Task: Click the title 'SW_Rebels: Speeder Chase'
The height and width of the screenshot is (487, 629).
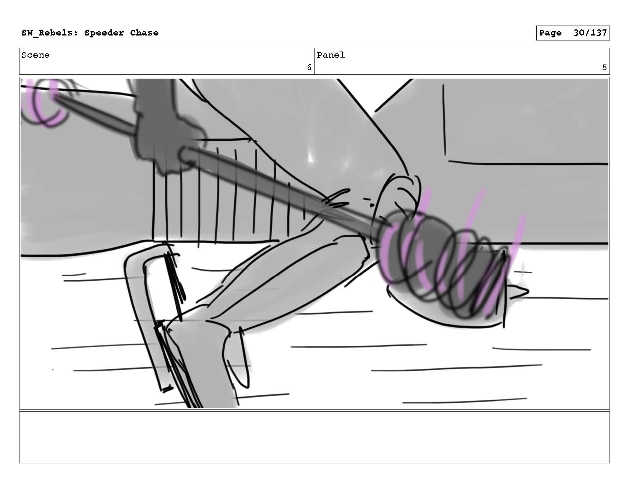Action: click(x=90, y=33)
